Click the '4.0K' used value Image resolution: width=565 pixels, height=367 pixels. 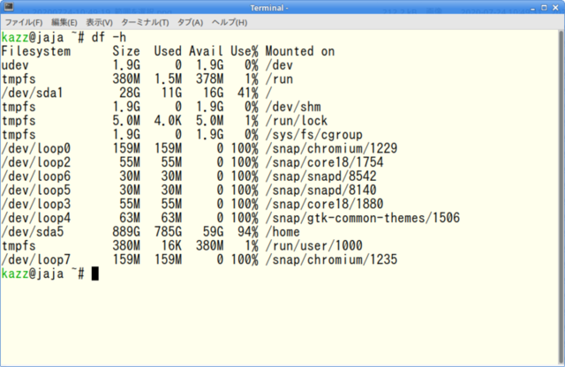[x=168, y=121]
